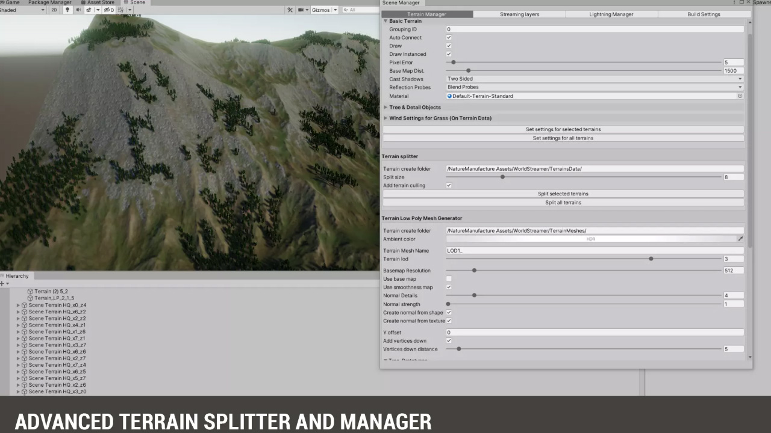Enable Use base map checkbox
Viewport: 771px width, 433px height.
click(449, 279)
